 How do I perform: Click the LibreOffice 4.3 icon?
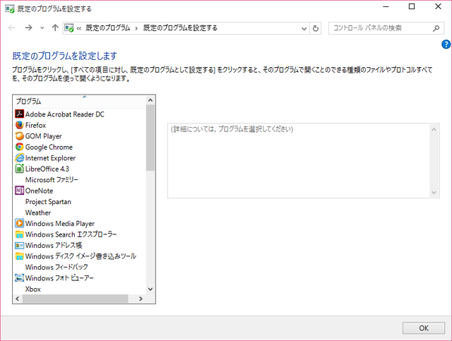(19, 169)
